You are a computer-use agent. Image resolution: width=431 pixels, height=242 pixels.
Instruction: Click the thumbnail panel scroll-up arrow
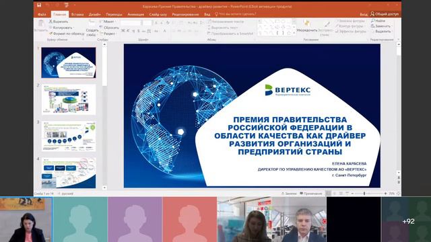(104, 44)
